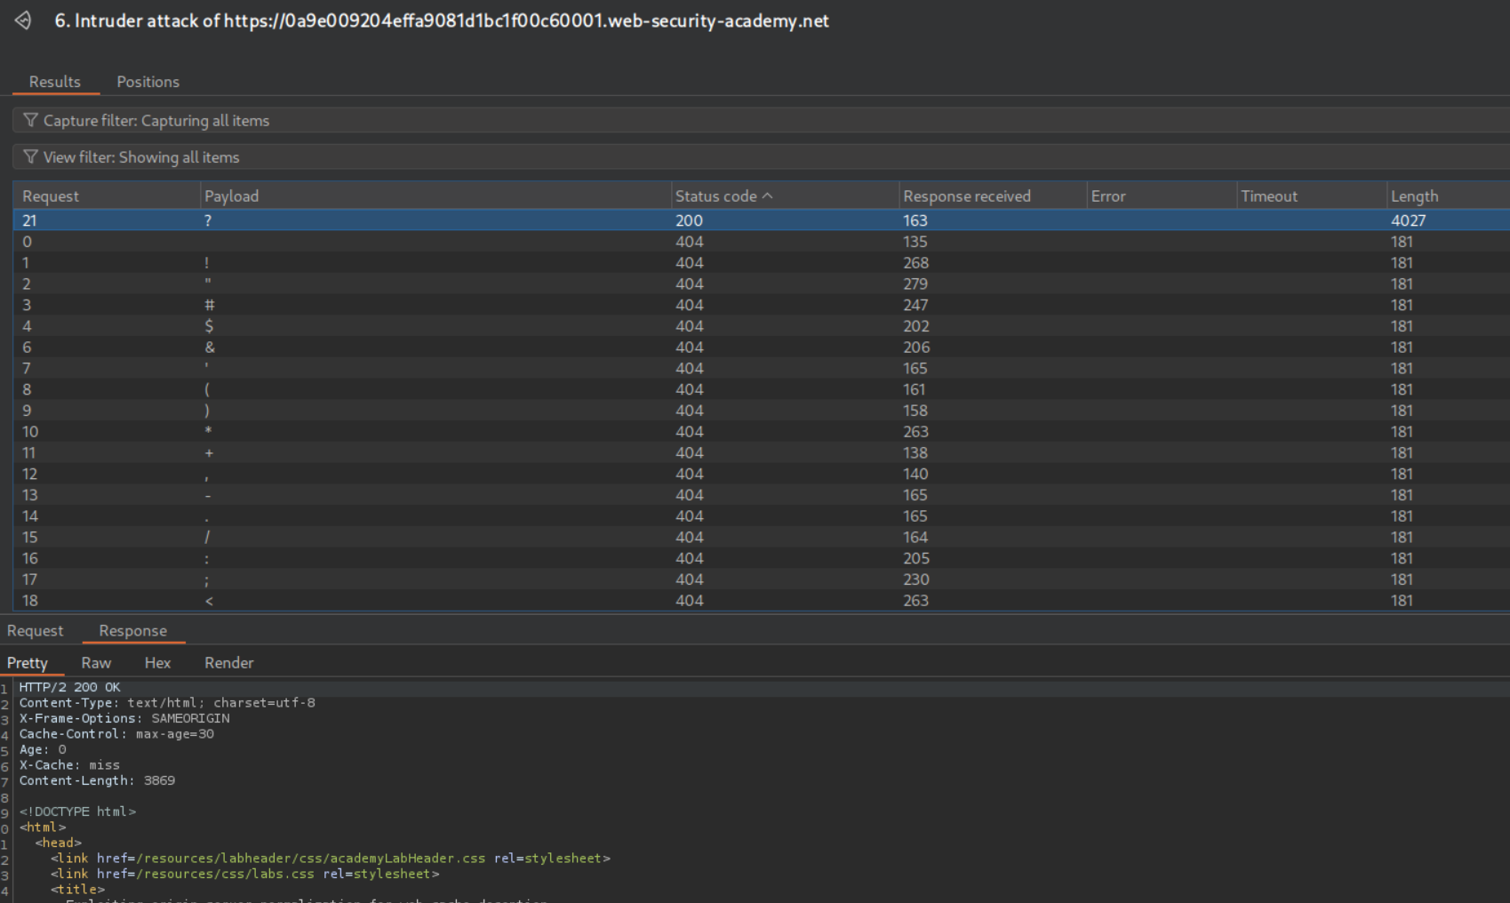The height and width of the screenshot is (903, 1510).
Task: Sort by Response received column
Action: pos(966,196)
